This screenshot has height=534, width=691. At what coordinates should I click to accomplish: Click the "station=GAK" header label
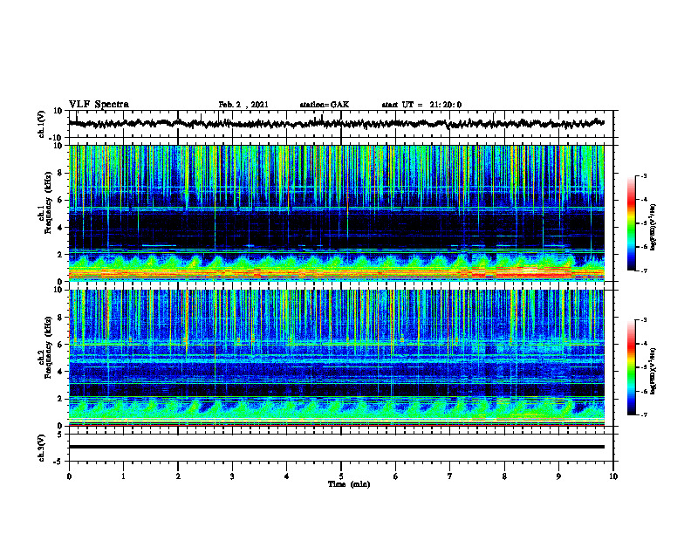pyautogui.click(x=325, y=105)
